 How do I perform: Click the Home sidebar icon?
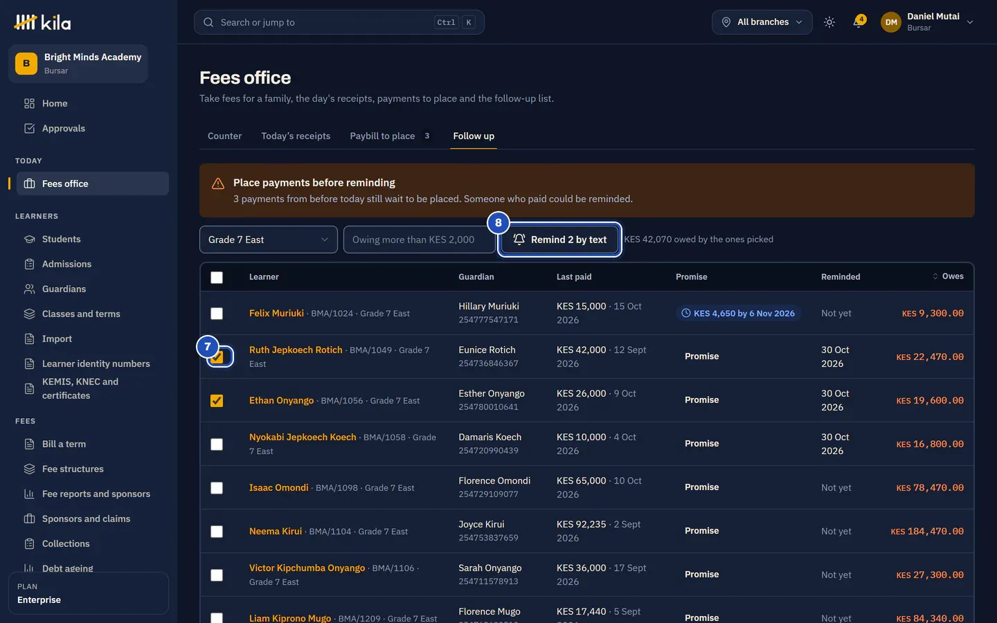tap(29, 103)
